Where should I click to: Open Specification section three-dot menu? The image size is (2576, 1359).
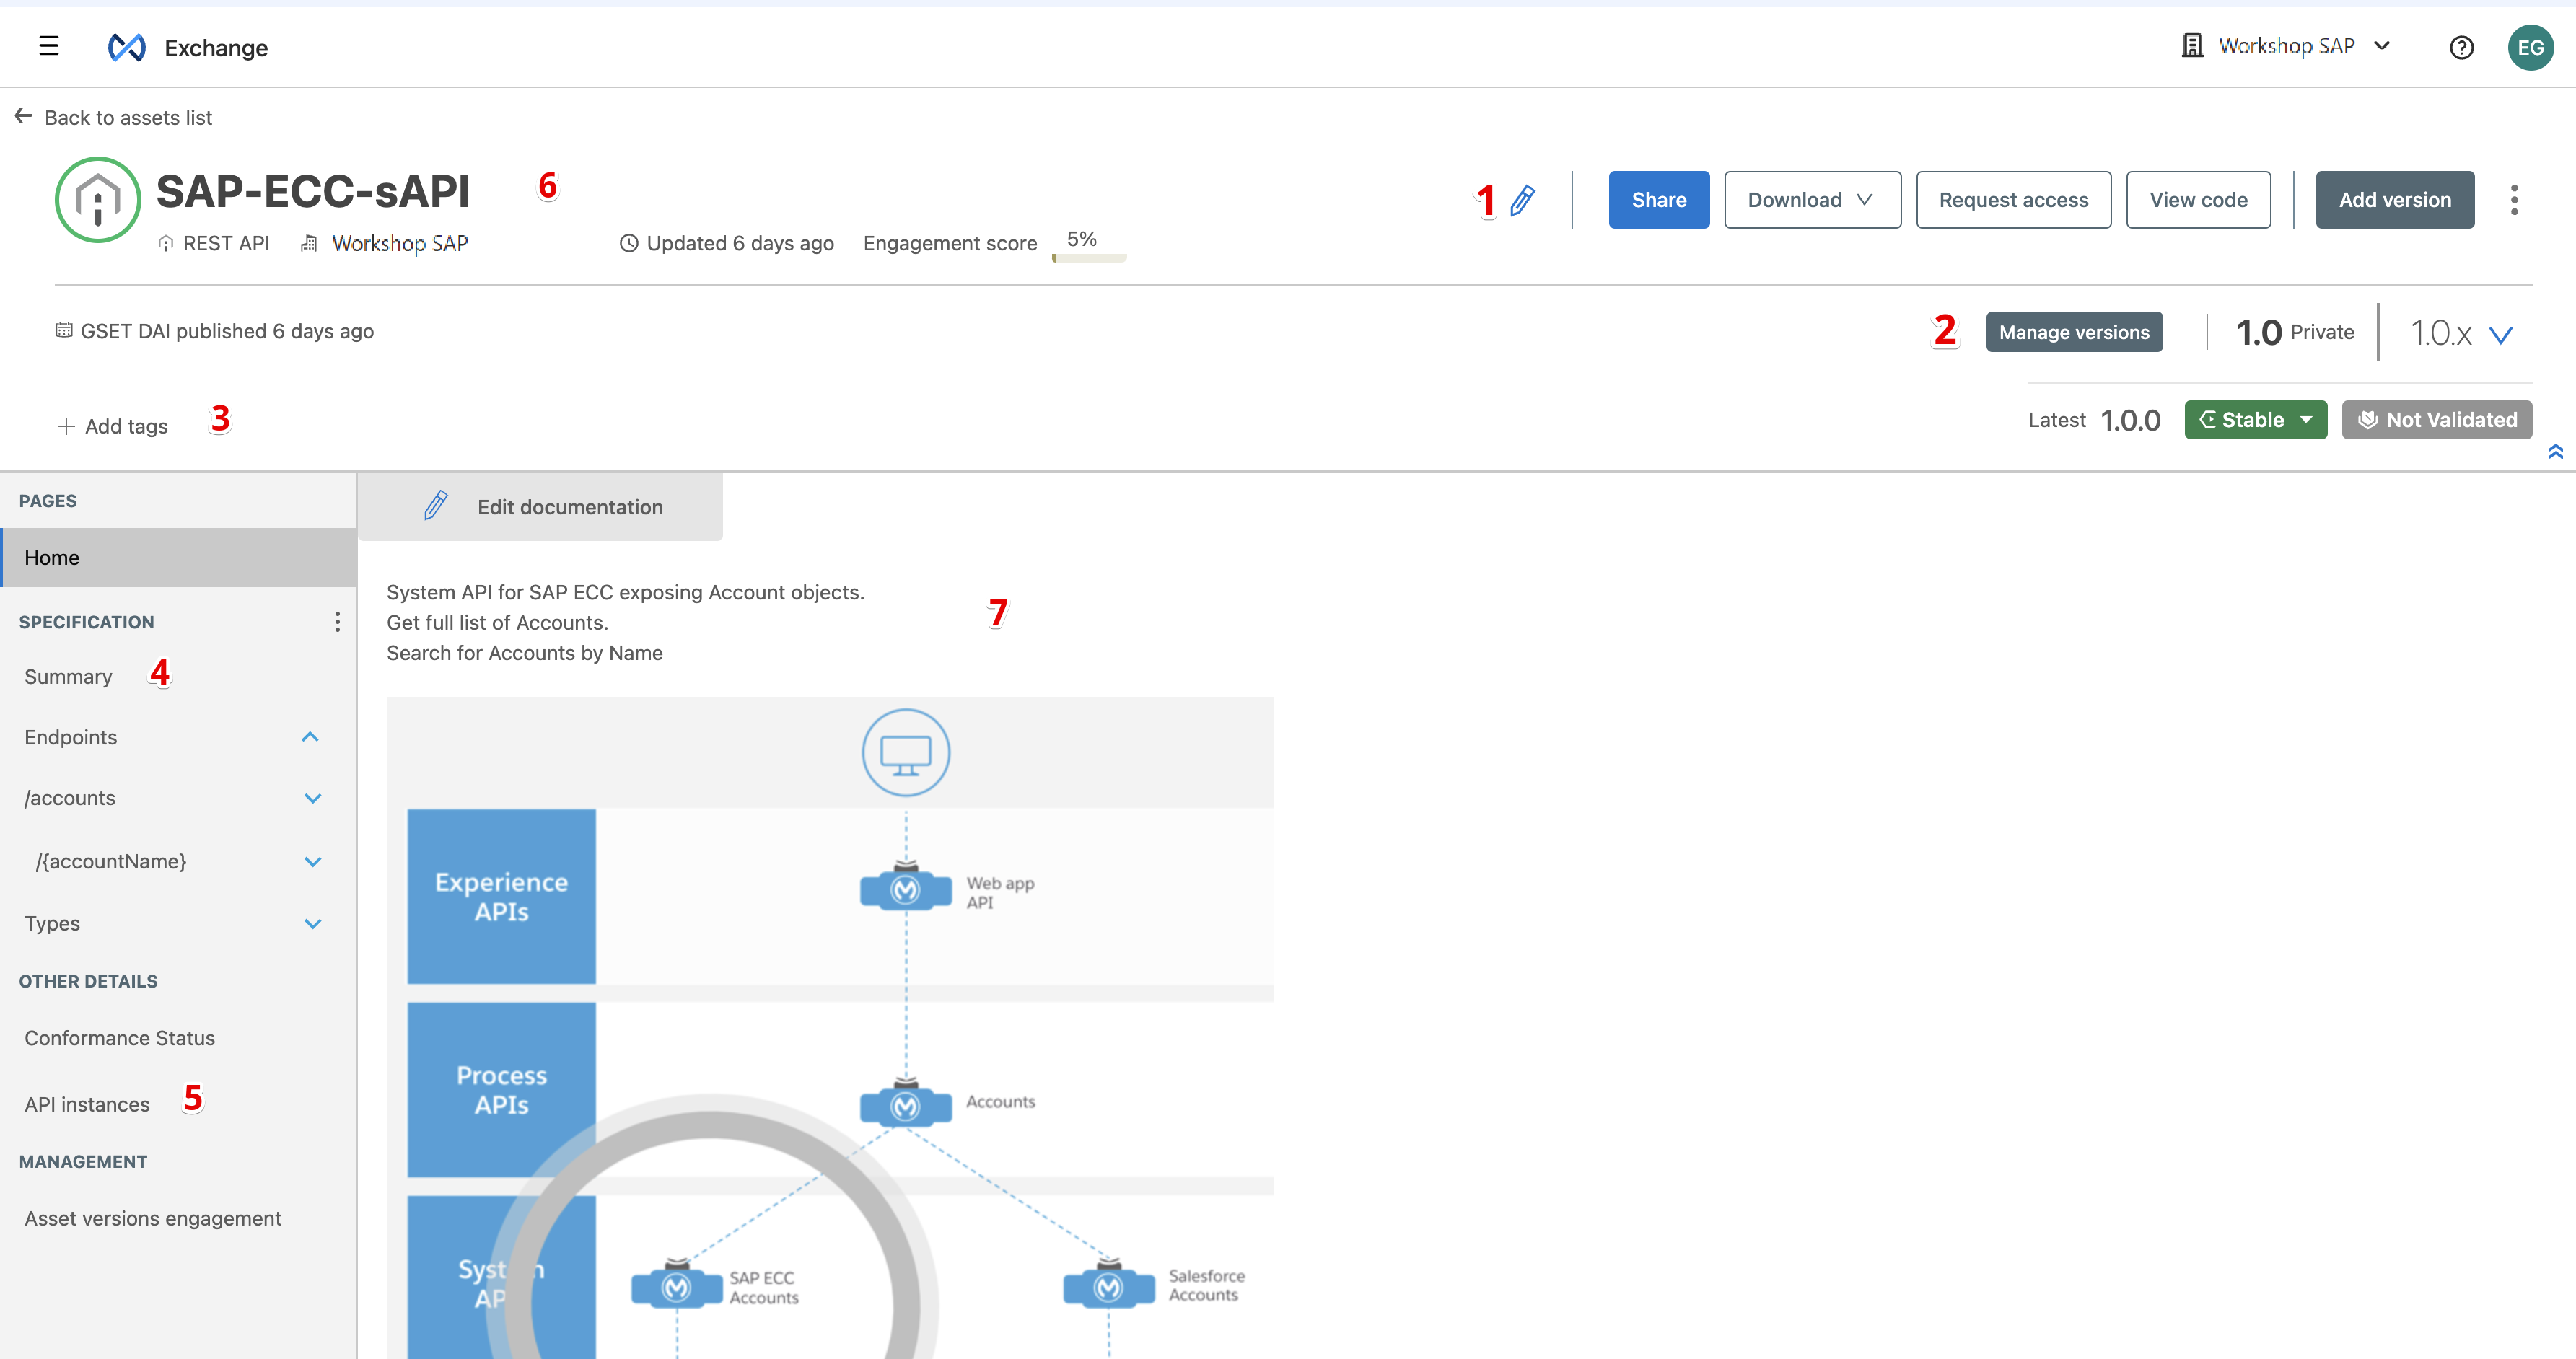(337, 622)
